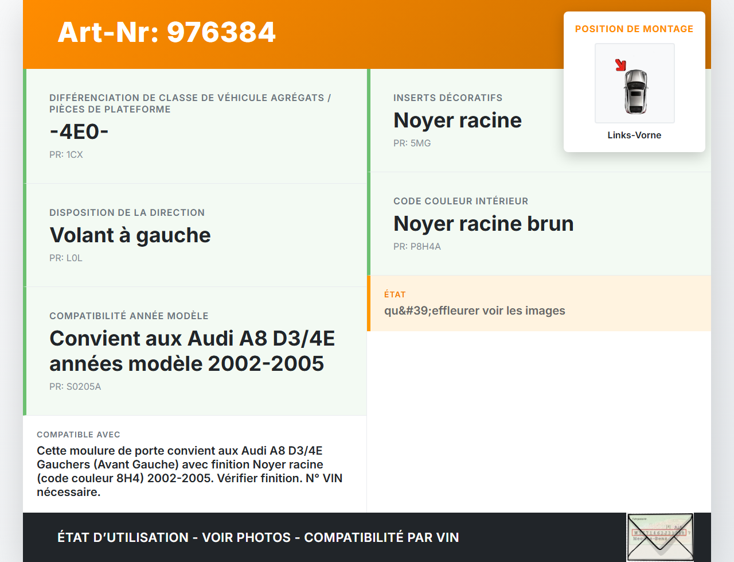Select the Art-Nr: 976384 header title
Image resolution: width=734 pixels, height=562 pixels.
point(166,33)
